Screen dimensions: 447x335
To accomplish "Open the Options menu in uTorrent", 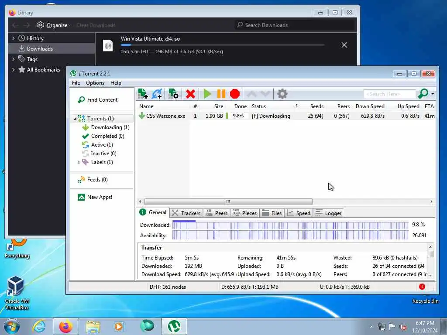I will click(x=95, y=83).
